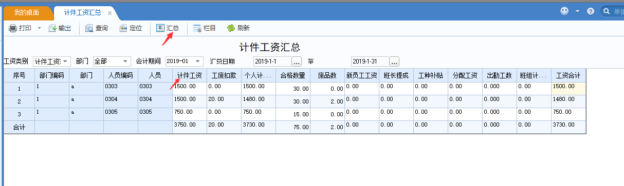Click the 计件工资 column header
624x186 pixels.
(x=190, y=75)
